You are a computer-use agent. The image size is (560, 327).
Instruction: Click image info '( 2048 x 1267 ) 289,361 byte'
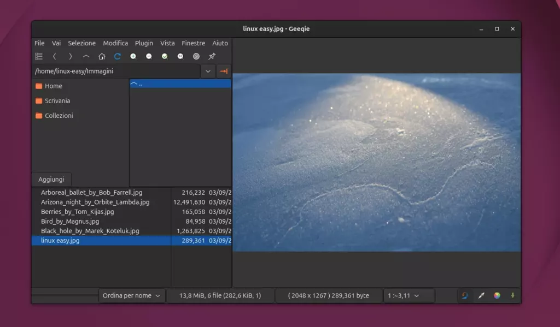(329, 296)
